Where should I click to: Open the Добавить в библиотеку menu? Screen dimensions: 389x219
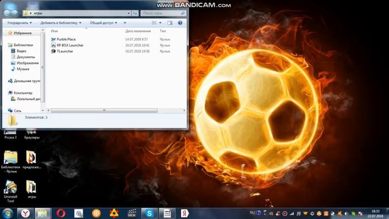(x=61, y=23)
